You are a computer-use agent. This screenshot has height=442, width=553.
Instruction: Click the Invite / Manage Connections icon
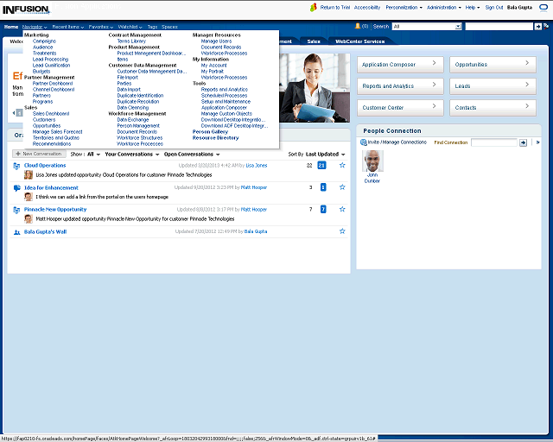364,142
